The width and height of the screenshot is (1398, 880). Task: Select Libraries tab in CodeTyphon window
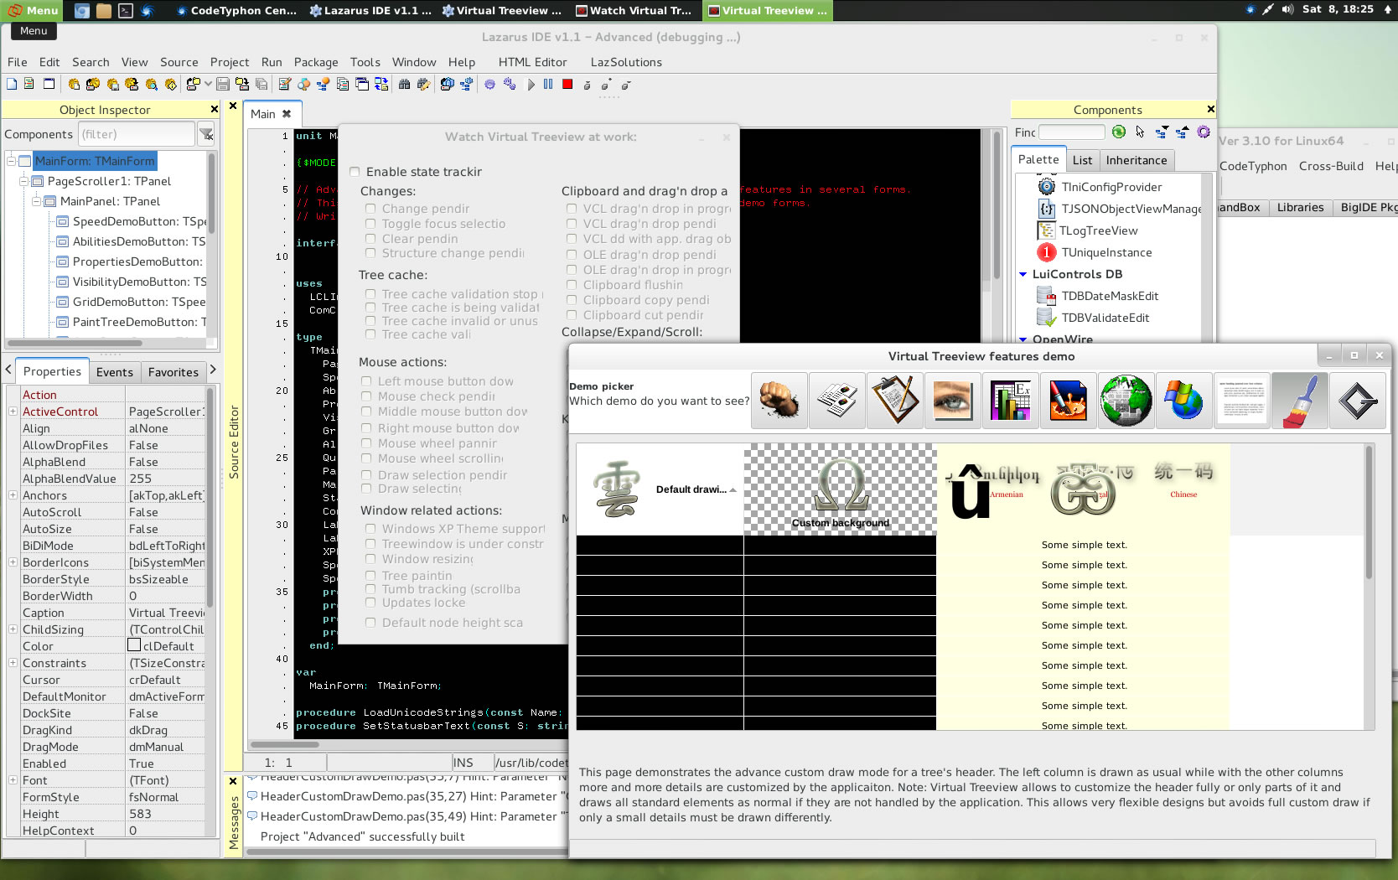[x=1300, y=208]
